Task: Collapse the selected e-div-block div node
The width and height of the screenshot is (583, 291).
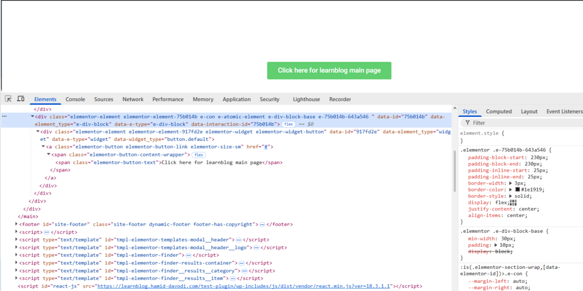Action: [32, 116]
